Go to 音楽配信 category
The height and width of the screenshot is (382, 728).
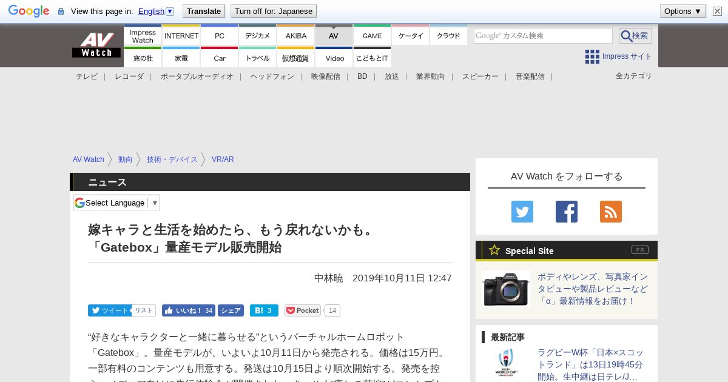tap(530, 76)
